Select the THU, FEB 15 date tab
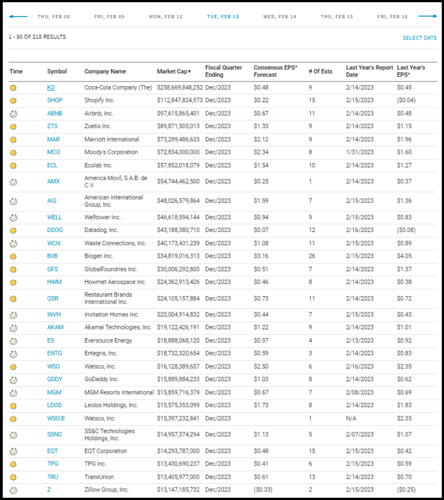Viewport: 444px width, 500px height. 337,17
